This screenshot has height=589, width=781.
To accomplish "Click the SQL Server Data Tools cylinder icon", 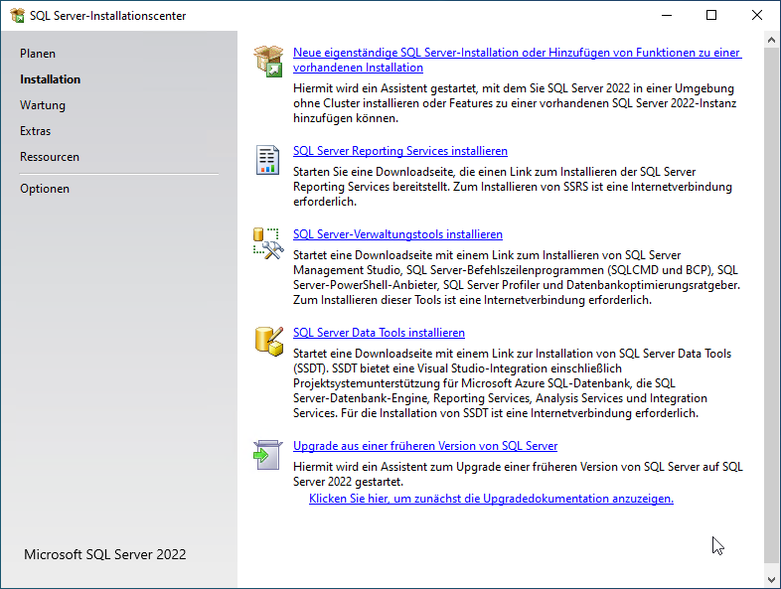I will pyautogui.click(x=269, y=342).
